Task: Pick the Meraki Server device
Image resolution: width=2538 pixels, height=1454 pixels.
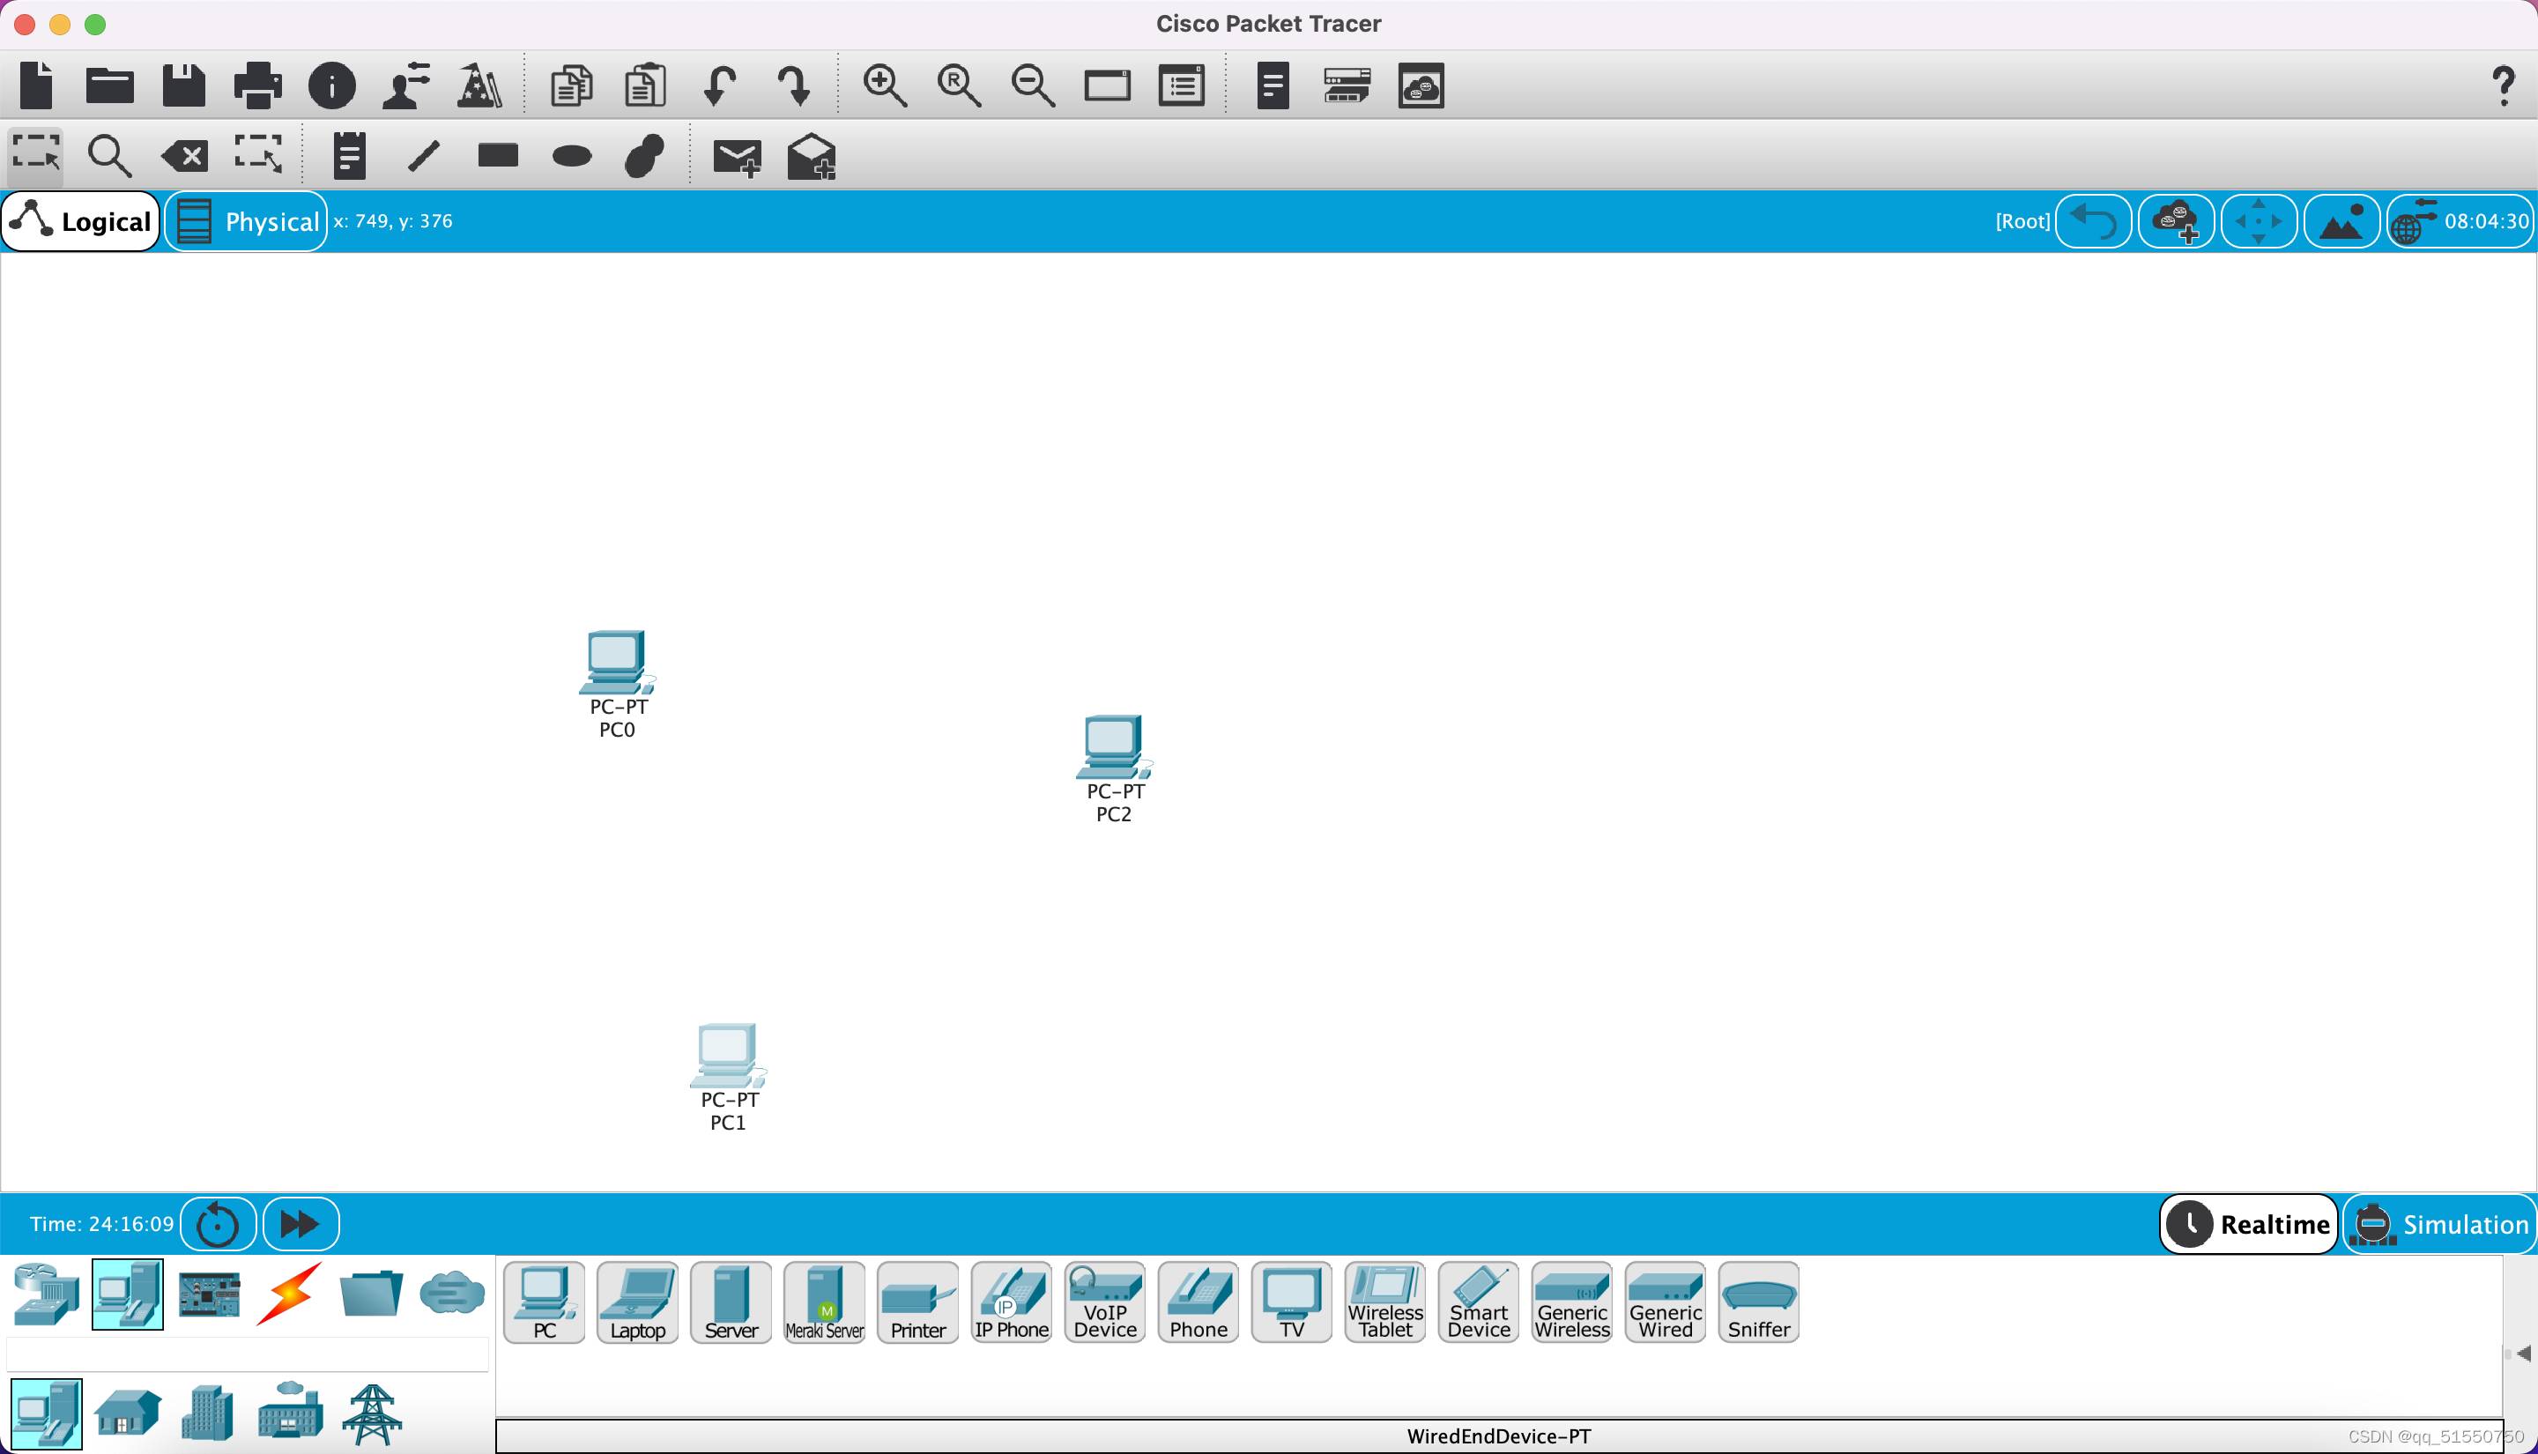Action: click(824, 1302)
